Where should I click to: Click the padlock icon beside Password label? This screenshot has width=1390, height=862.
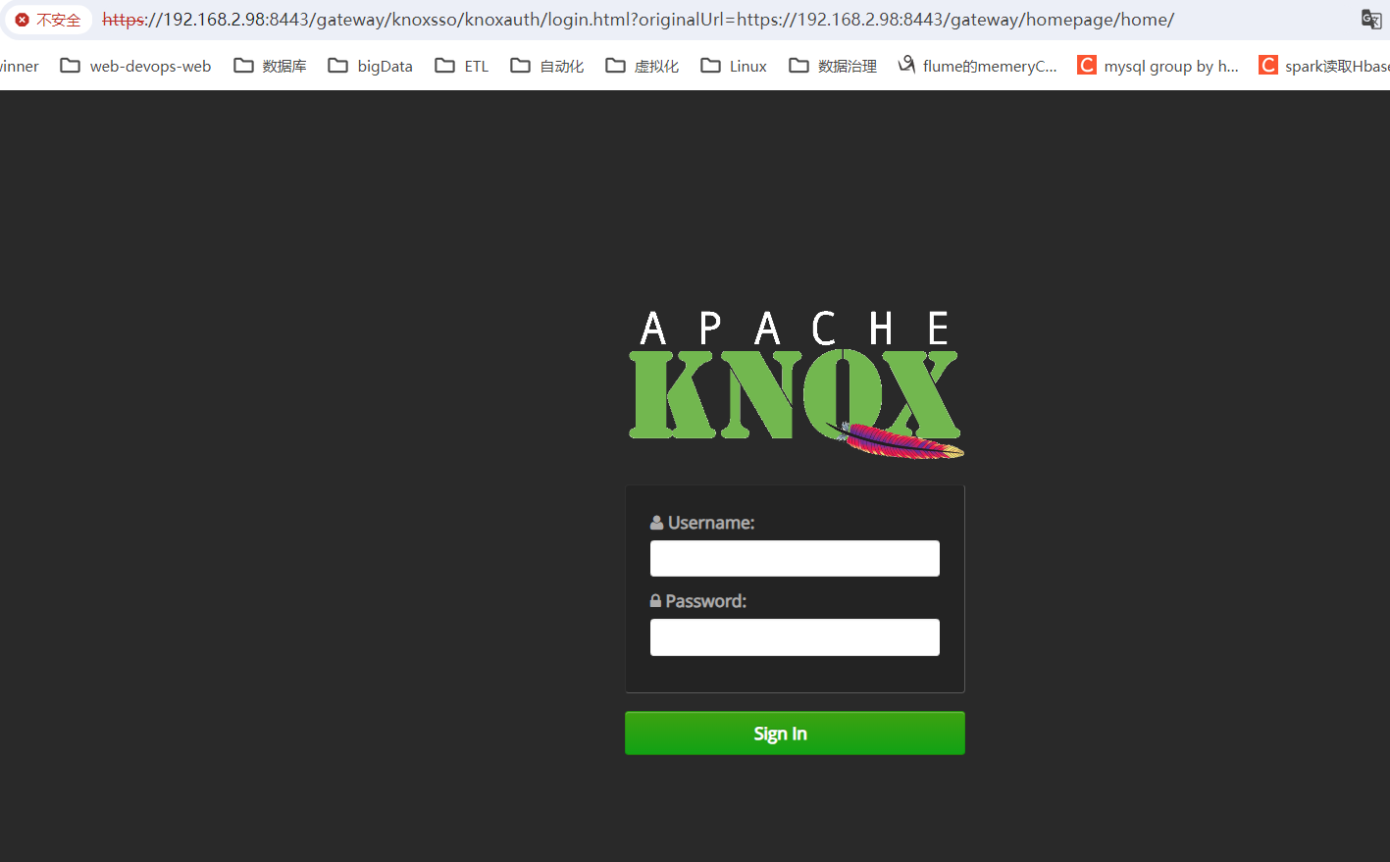click(x=655, y=600)
